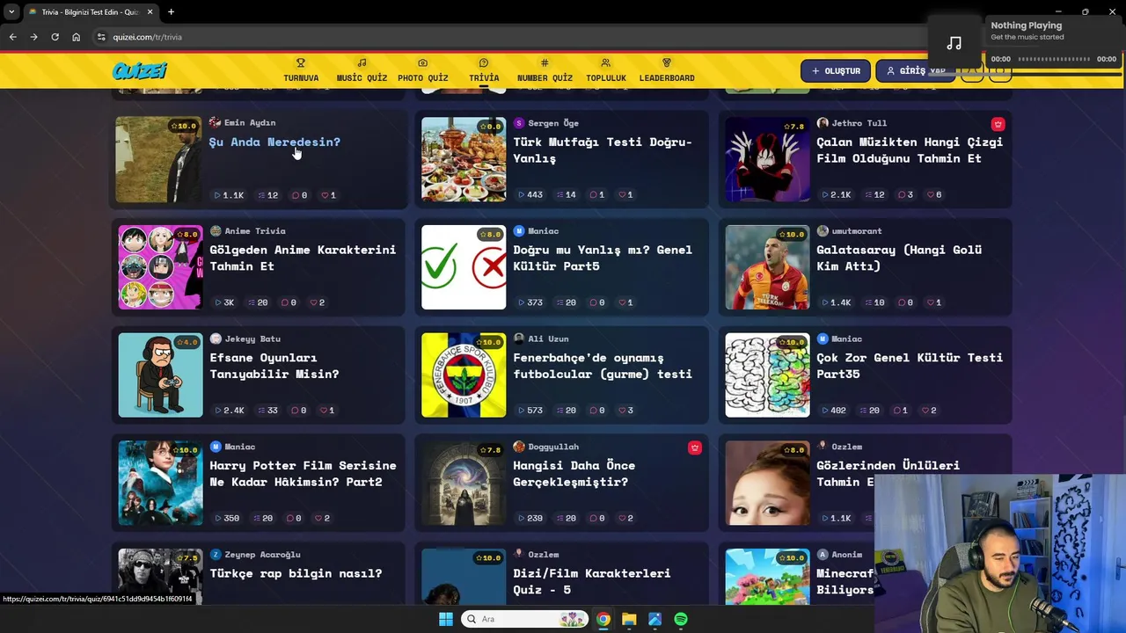Click play count icon on Efsane Oyunları card
This screenshot has height=633, width=1126.
[219, 411]
